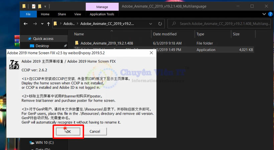Click the Explorer help question mark icon
This screenshot has width=274, height=150.
pos(269,14)
